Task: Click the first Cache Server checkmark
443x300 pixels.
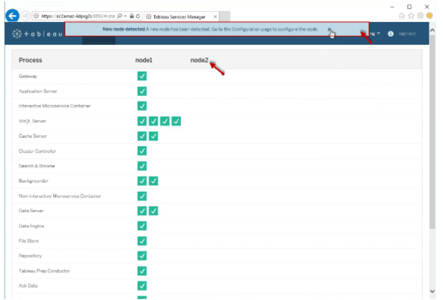Action: tap(142, 136)
